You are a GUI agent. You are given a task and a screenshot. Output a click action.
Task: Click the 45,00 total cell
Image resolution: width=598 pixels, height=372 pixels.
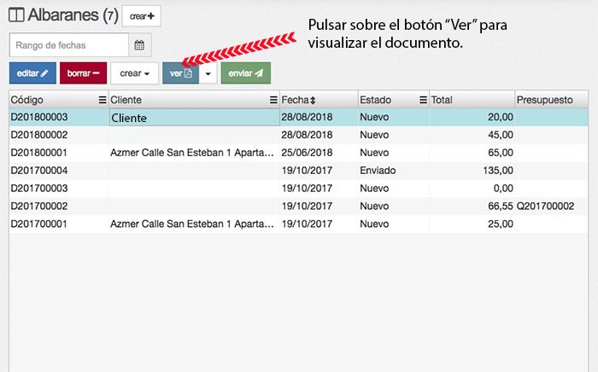[x=472, y=135]
